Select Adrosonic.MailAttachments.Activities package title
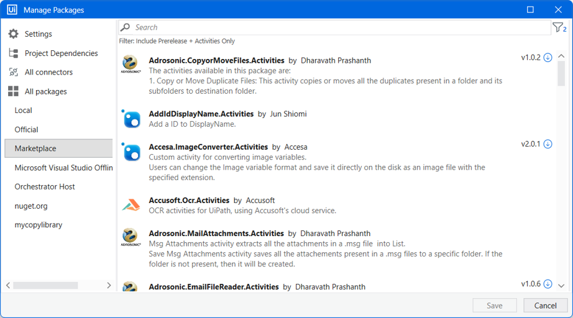Image resolution: width=573 pixels, height=318 pixels. [x=216, y=234]
